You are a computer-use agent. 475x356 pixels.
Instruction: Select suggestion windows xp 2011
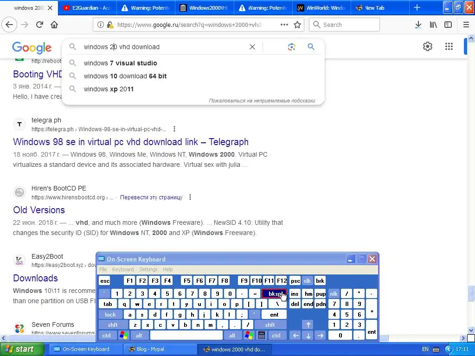[193, 89]
